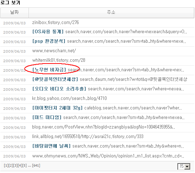Go to page [2] of the log
This screenshot has width=195, height=173.
pyautogui.click(x=11, y=166)
